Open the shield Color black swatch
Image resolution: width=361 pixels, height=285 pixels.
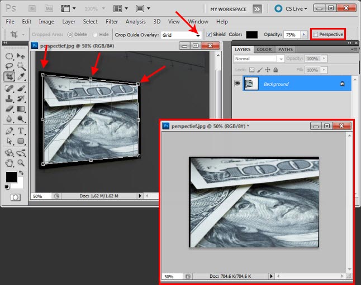[251, 35]
